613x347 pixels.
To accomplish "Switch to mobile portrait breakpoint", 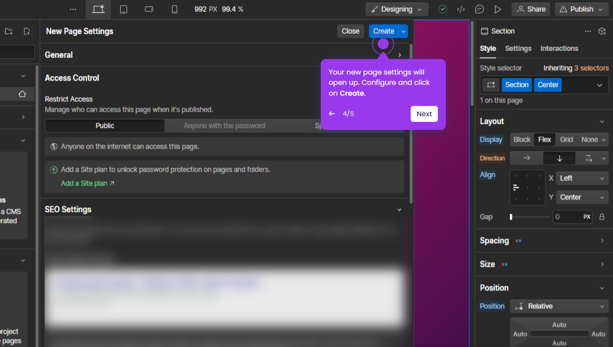I will pyautogui.click(x=174, y=9).
